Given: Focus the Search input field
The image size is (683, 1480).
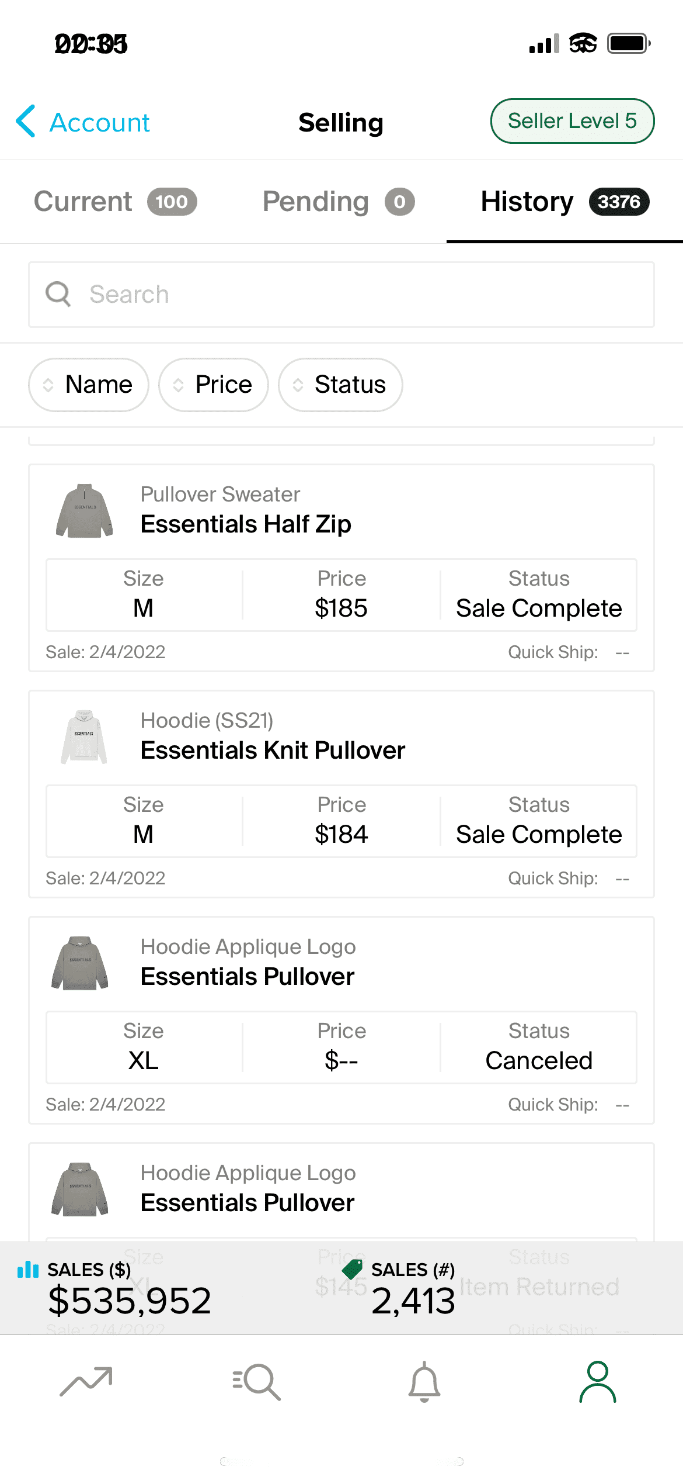Looking at the screenshot, I should coord(341,295).
